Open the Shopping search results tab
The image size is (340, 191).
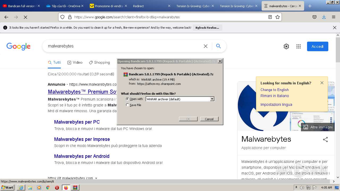(99, 62)
